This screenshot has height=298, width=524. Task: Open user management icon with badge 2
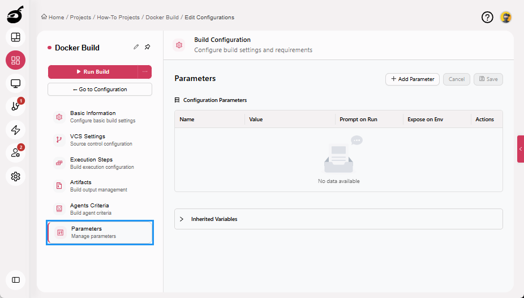pyautogui.click(x=15, y=153)
